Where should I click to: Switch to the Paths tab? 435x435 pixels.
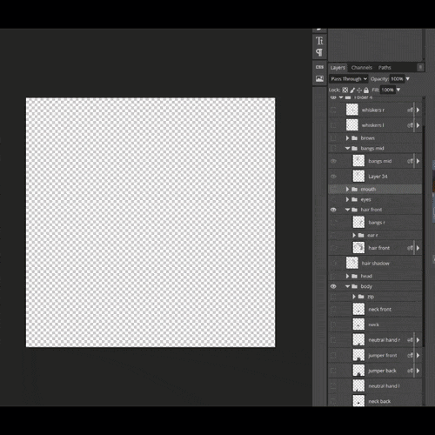[385, 68]
